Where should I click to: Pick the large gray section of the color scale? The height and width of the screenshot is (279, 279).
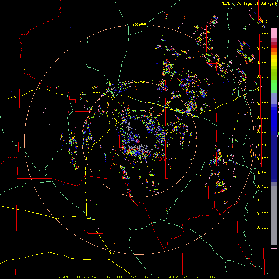(x=274, y=215)
